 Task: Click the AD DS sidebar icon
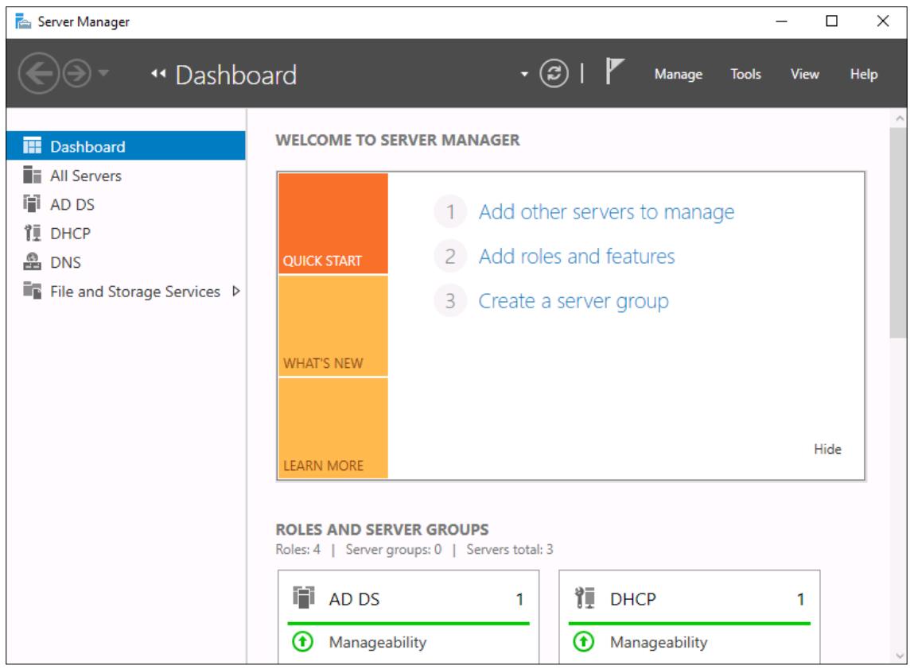[x=32, y=203]
